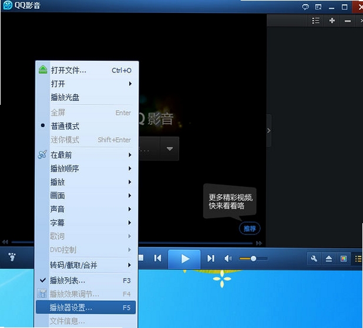Open the wrench toolbox icon
Viewport: 363px width, 328px height.
(x=314, y=258)
